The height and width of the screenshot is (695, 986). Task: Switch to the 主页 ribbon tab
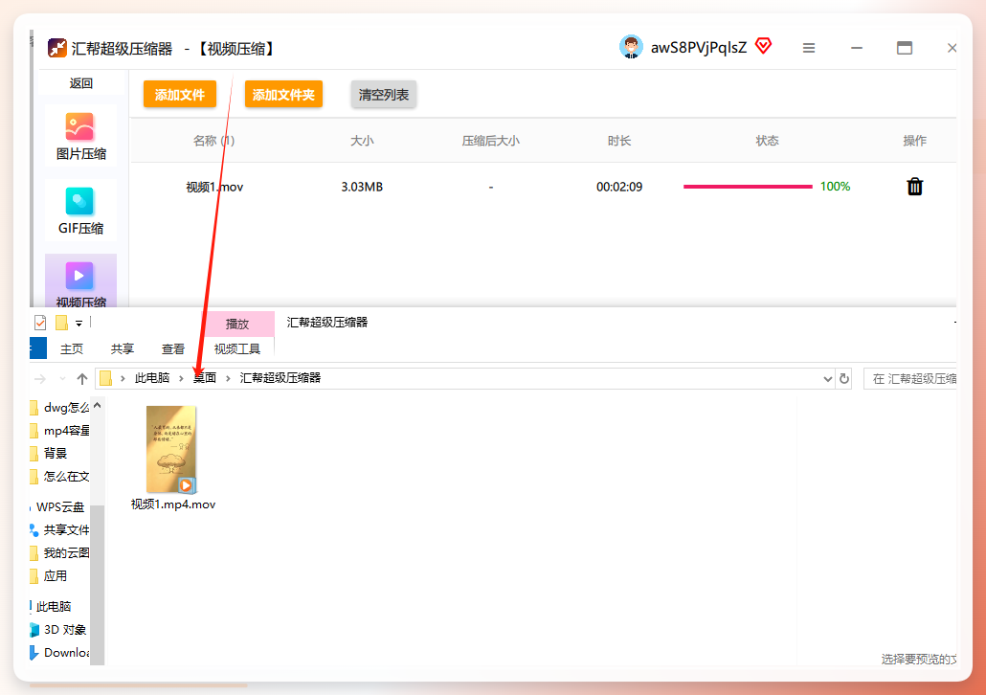pyautogui.click(x=72, y=349)
